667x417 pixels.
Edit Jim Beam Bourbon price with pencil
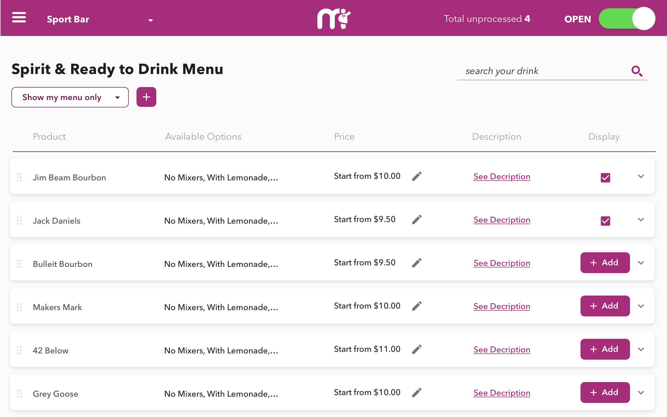(417, 176)
